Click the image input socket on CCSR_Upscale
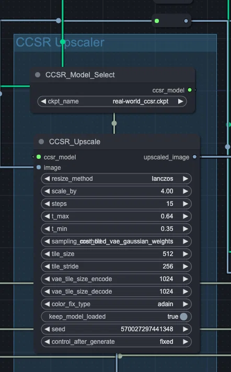The image size is (231, 372). [39, 168]
